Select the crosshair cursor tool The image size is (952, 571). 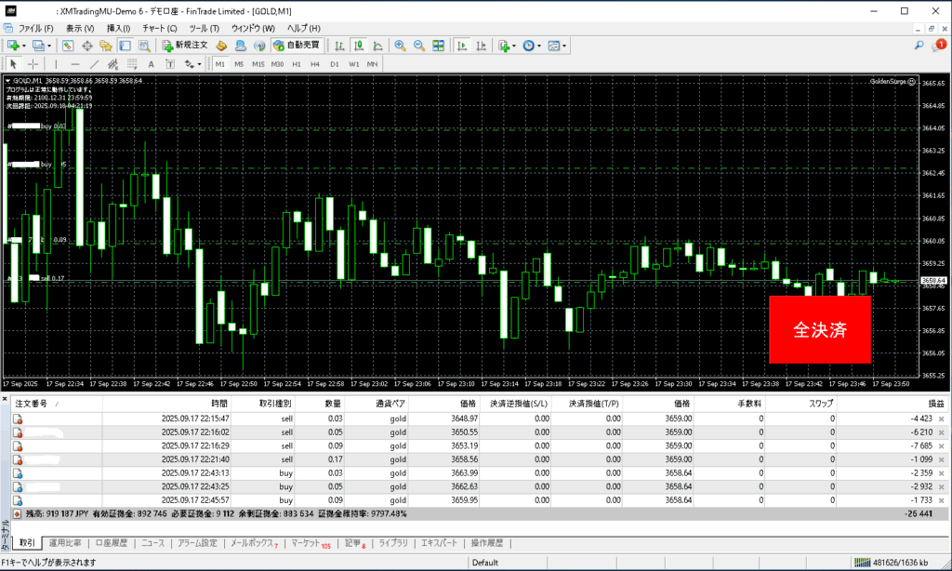click(33, 64)
